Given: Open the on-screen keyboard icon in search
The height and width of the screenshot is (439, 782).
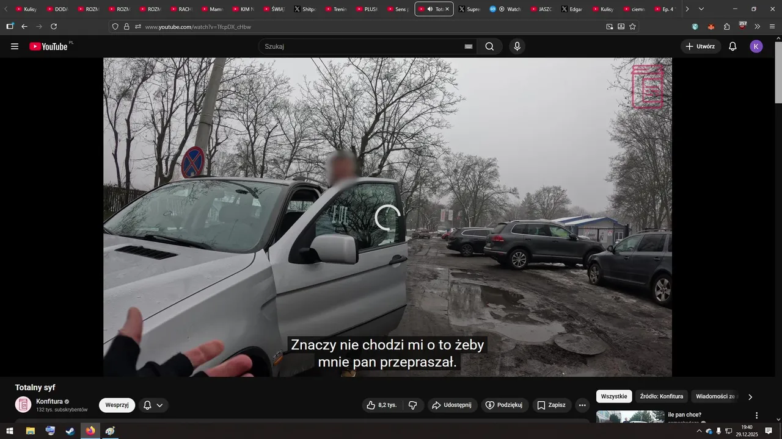Looking at the screenshot, I should [469, 46].
